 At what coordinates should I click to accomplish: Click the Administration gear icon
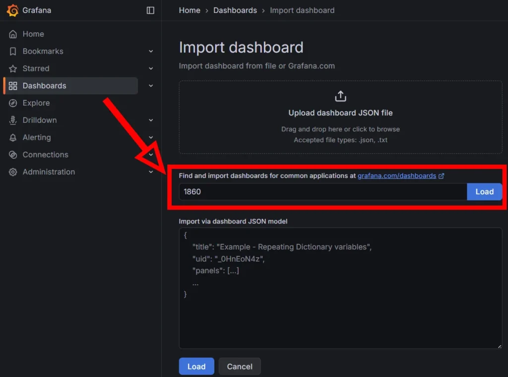click(13, 172)
